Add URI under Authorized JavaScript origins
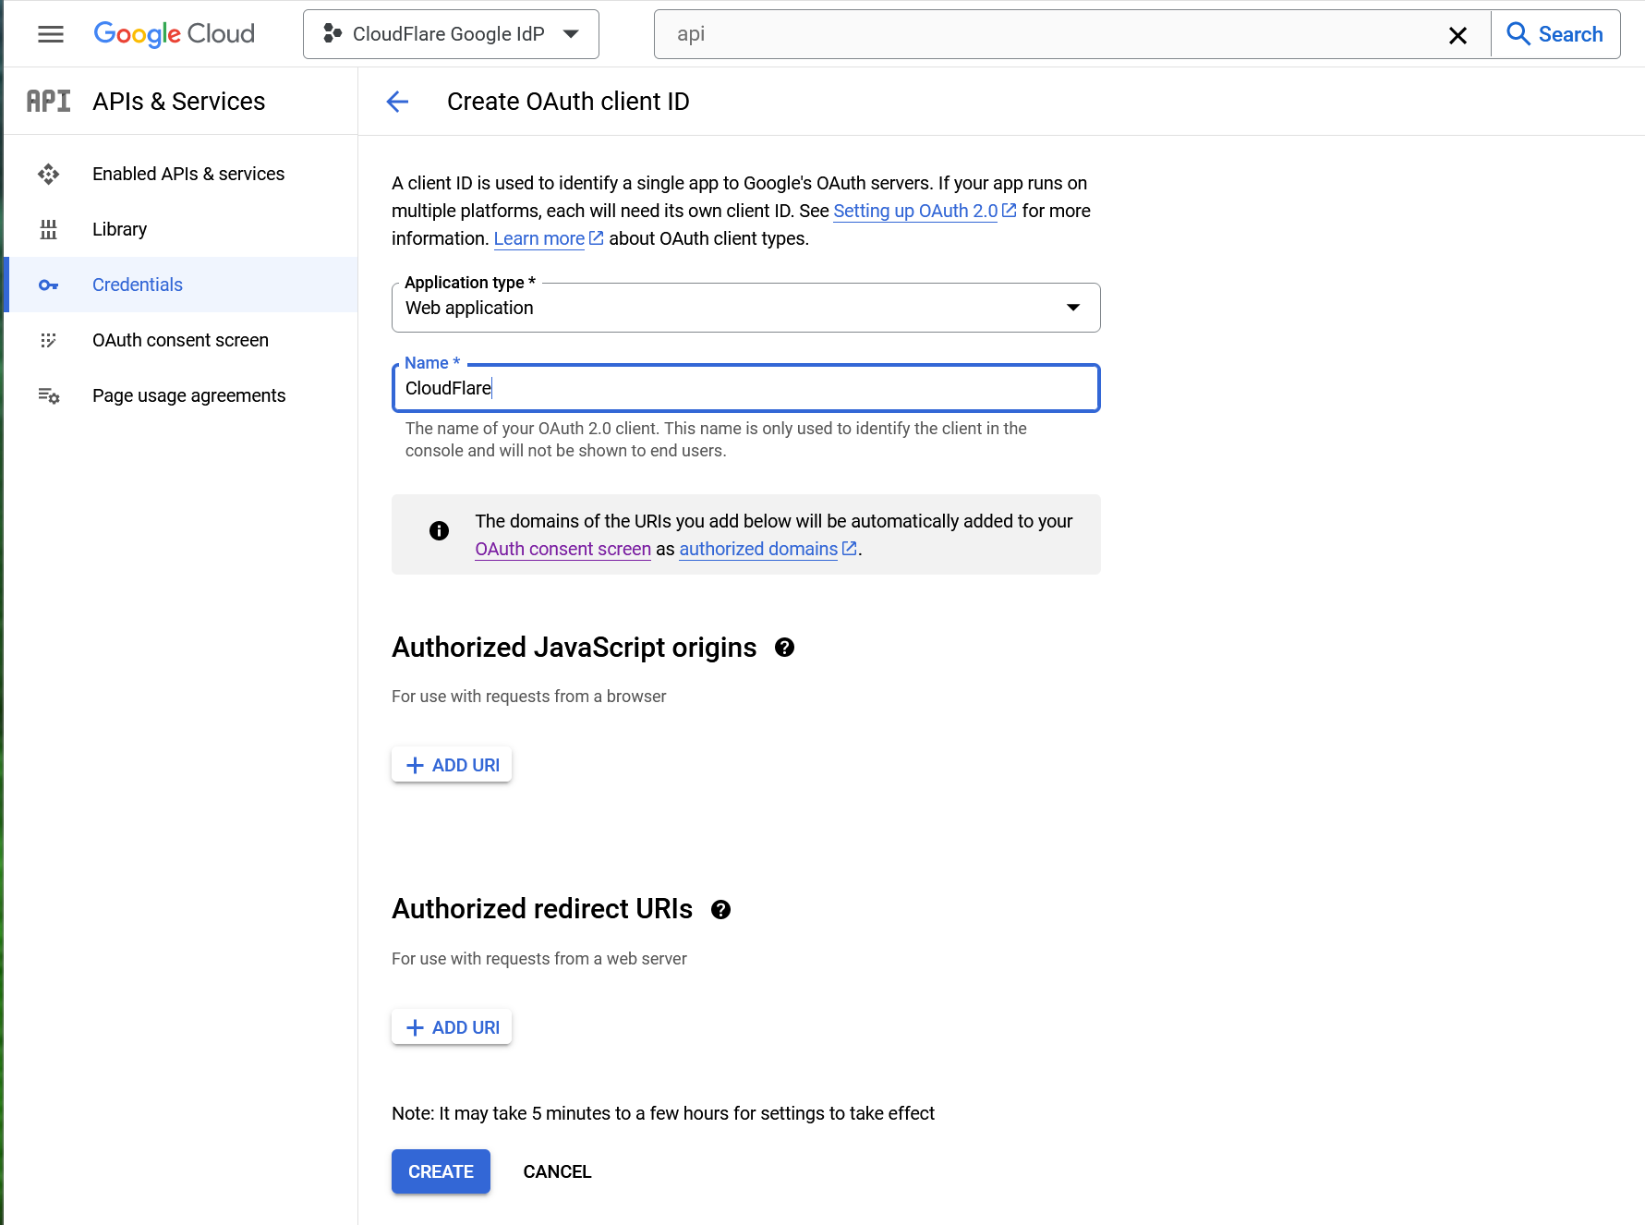Screen dimensions: 1645x1225 [452, 765]
